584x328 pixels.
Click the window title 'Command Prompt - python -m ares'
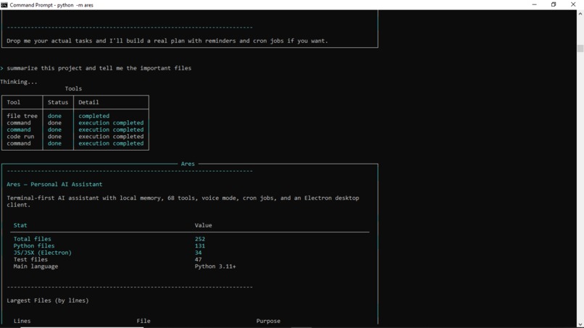pyautogui.click(x=51, y=5)
